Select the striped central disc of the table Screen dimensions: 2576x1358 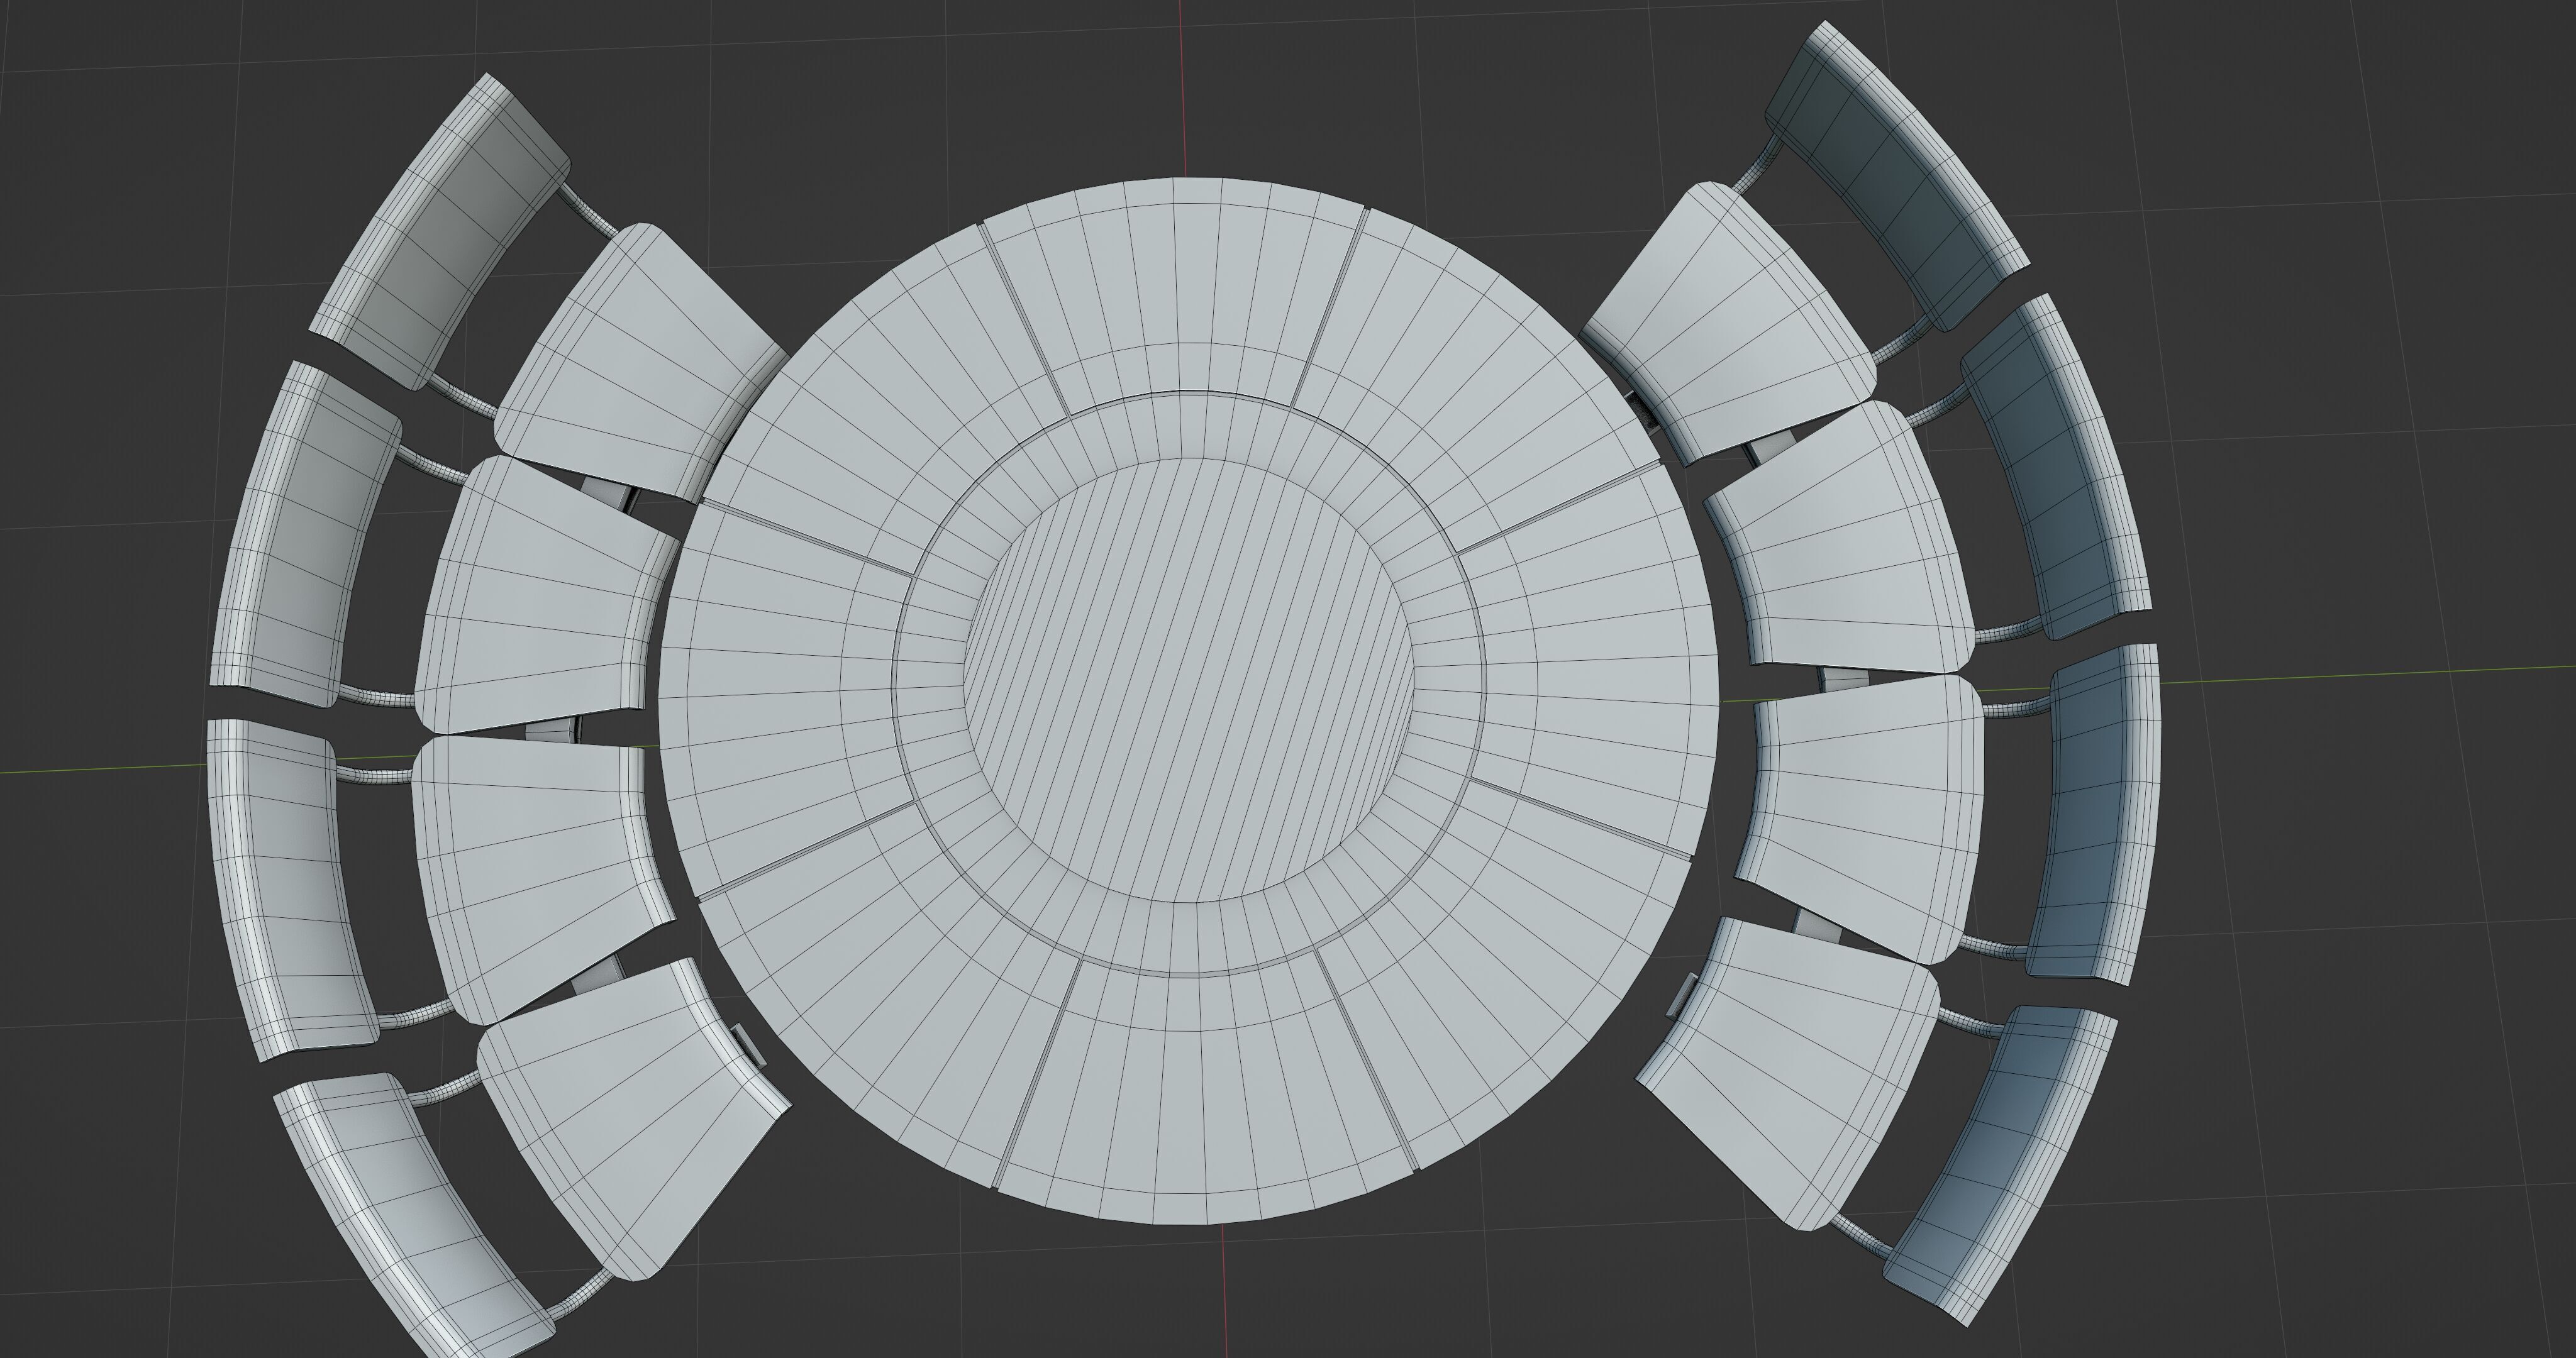(1189, 680)
